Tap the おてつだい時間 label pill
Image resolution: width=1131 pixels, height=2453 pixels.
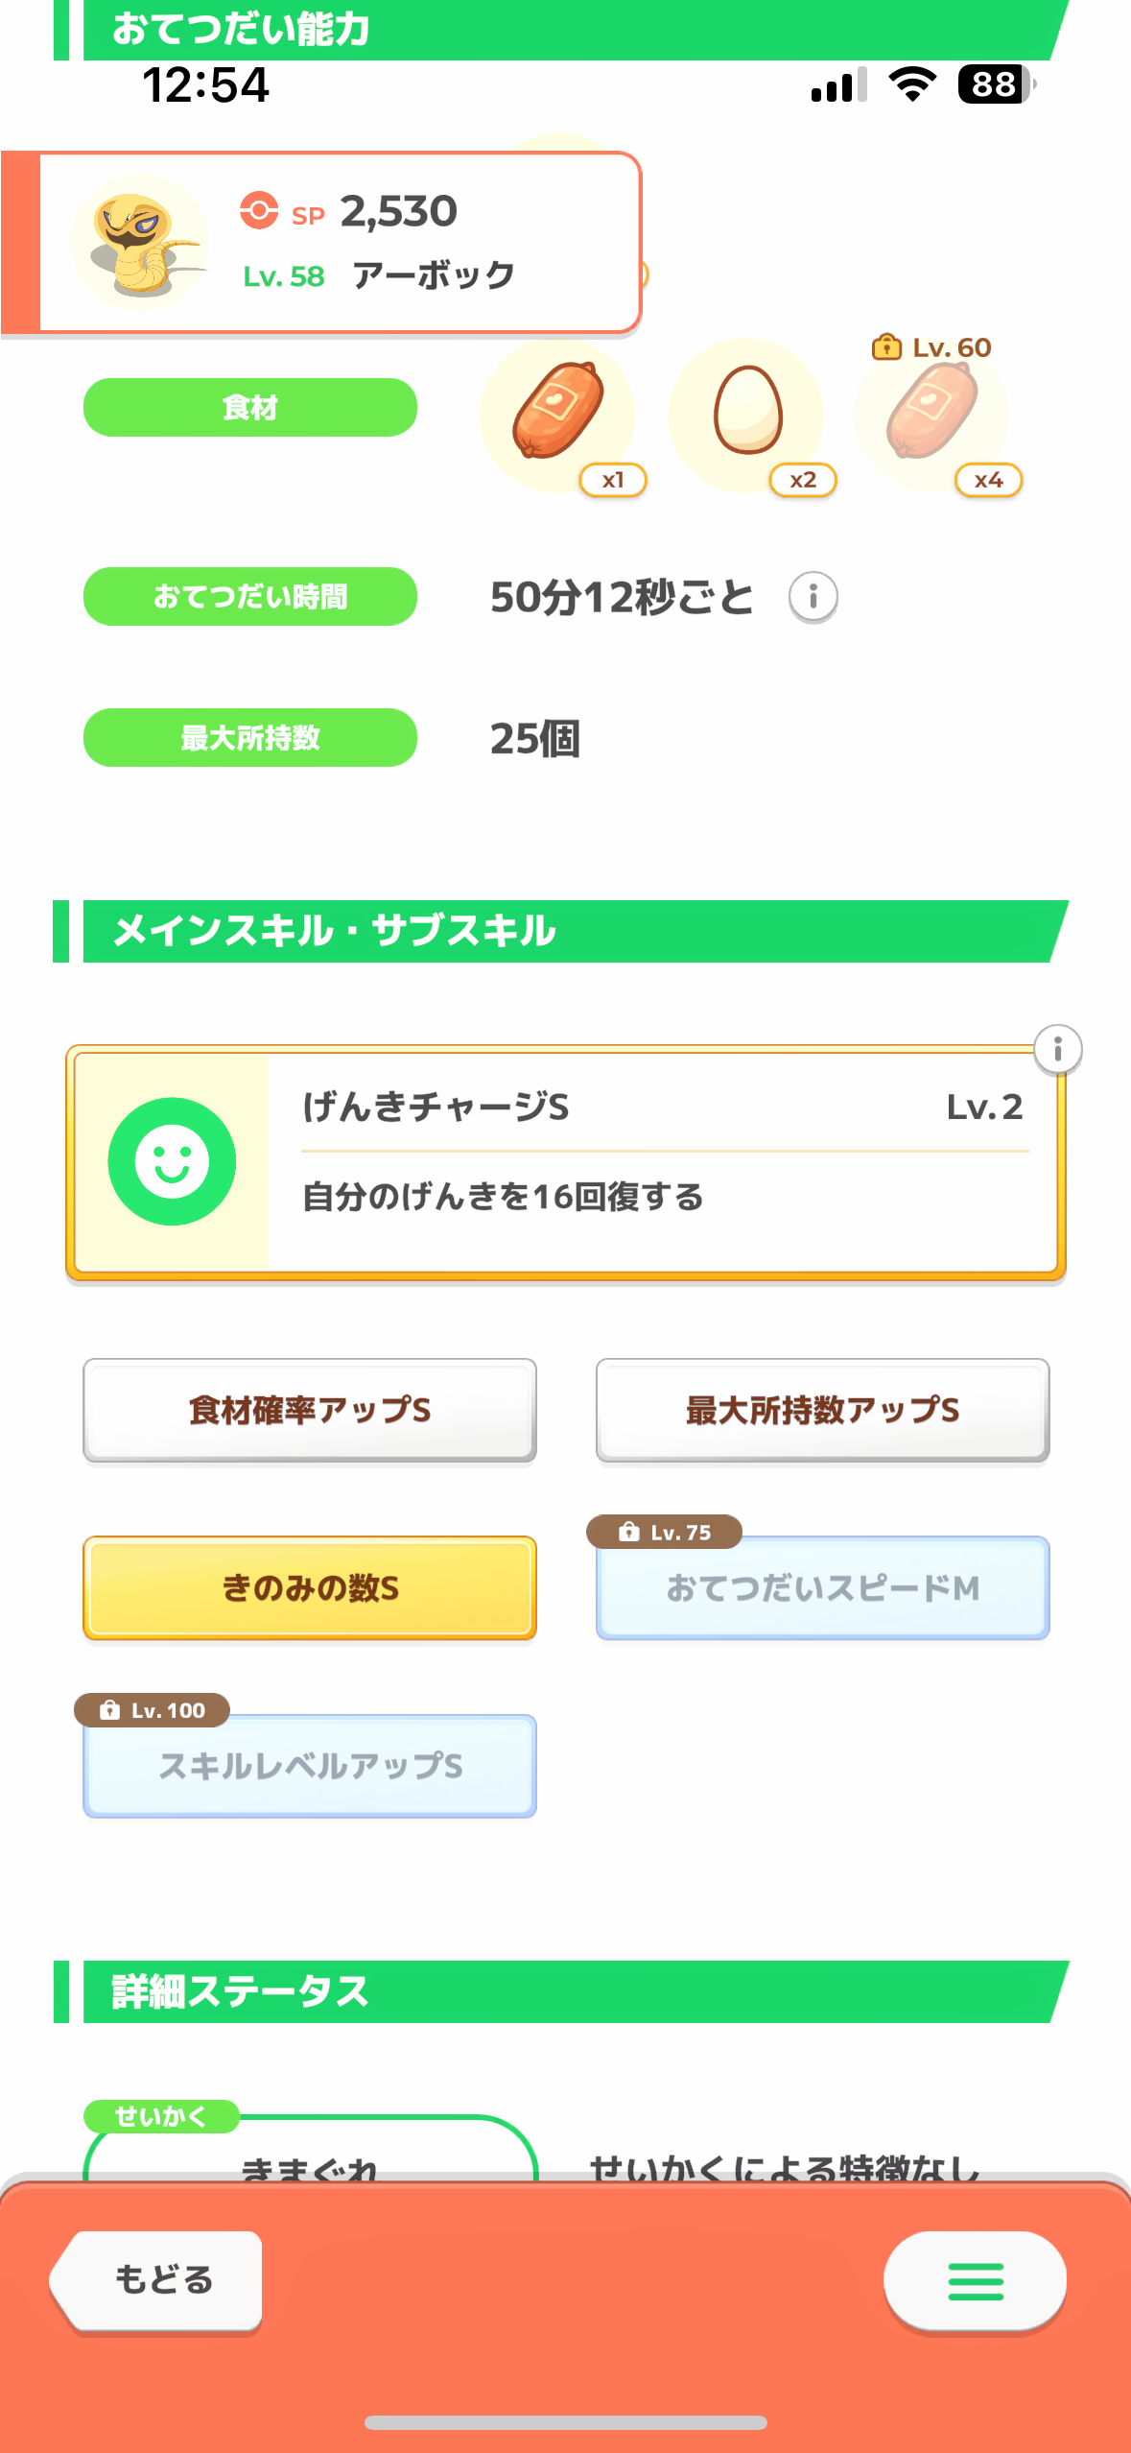tap(250, 596)
